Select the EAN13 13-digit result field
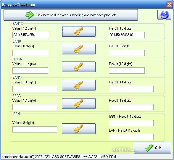The width and height of the screenshot is (174, 160). pos(127,35)
